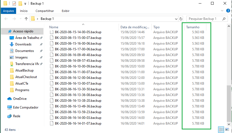232x133 pixels.
Task: Refresh the Backup 1 folder view
Action: point(181,19)
